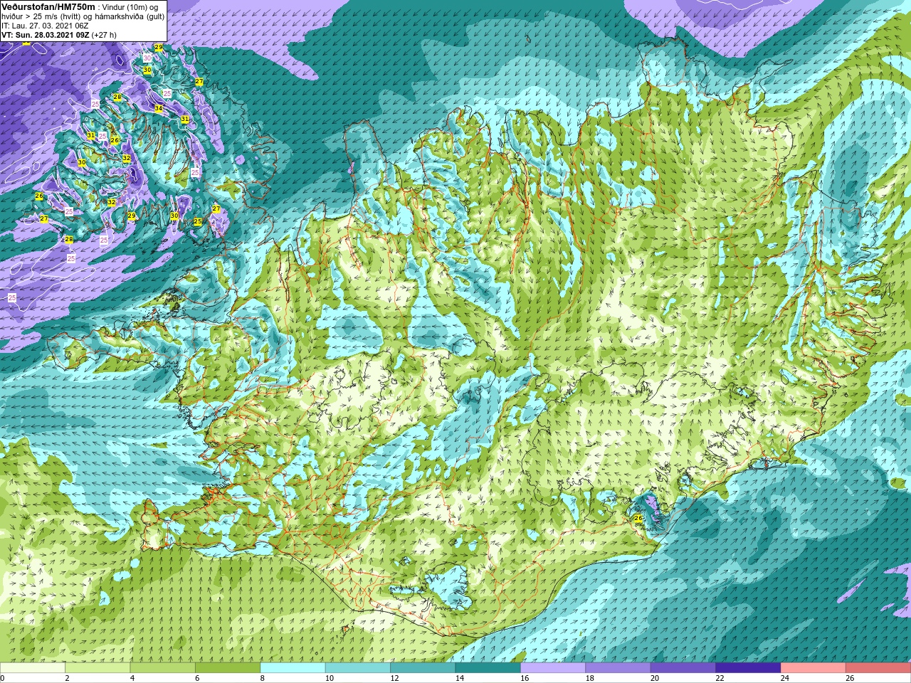Click the legend tick label '24'
This screenshot has width=911, height=683.
[x=785, y=678]
